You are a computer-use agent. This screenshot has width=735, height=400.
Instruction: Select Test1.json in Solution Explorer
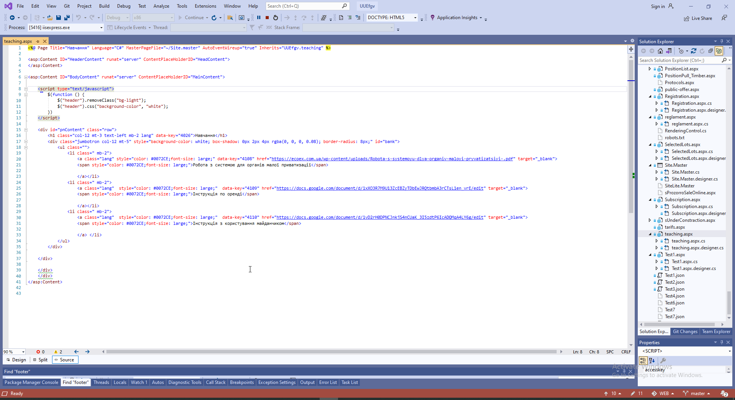(x=675, y=275)
